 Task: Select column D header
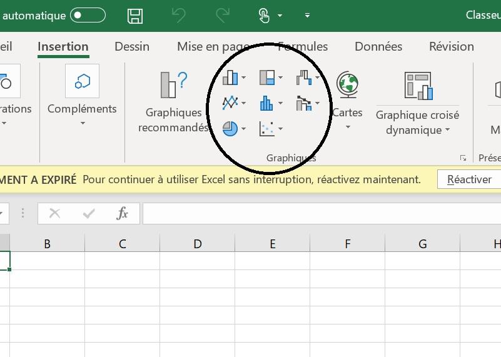coord(198,244)
